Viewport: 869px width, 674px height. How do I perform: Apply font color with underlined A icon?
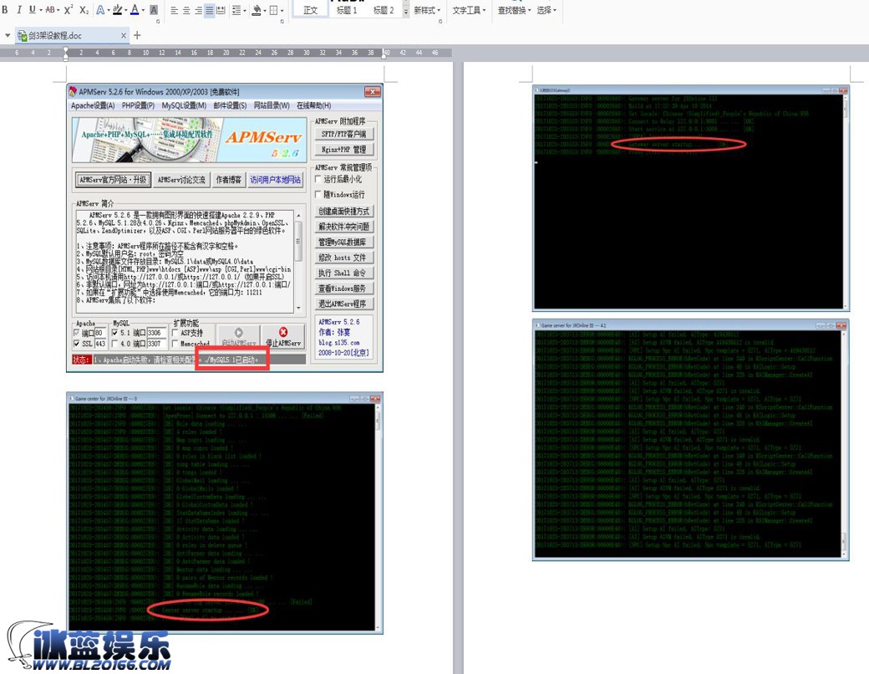tap(135, 10)
